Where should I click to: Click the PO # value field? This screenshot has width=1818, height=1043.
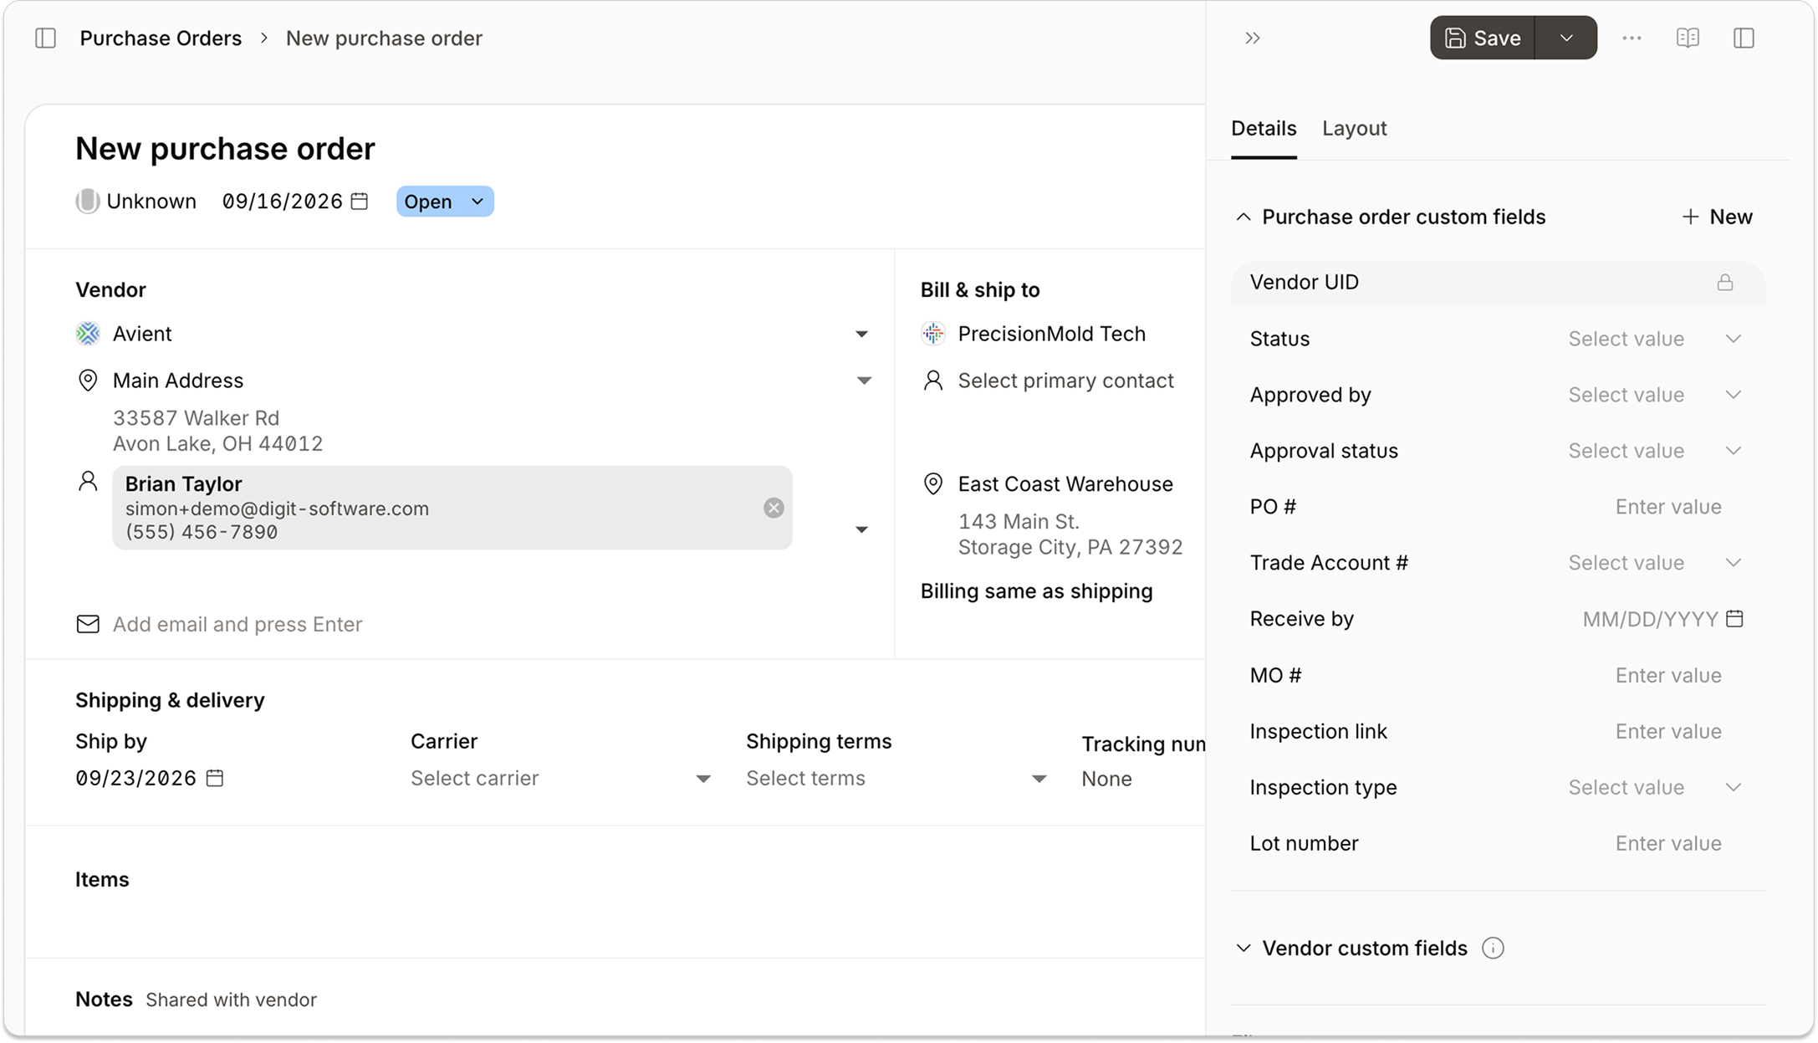coord(1667,507)
